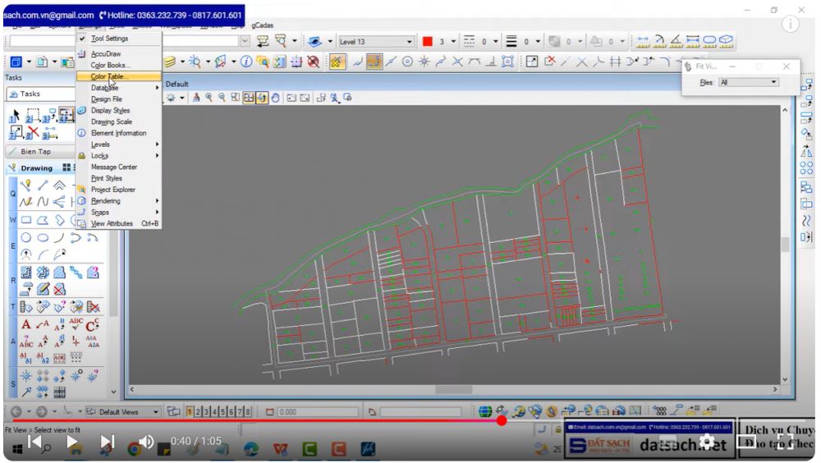
Task: Select the Pan View hand icon
Action: pos(277,98)
